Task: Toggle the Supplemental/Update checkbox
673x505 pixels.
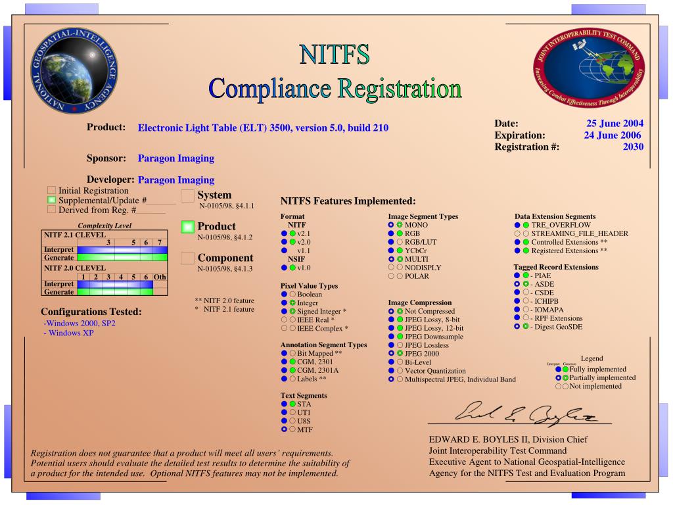Action: click(51, 200)
